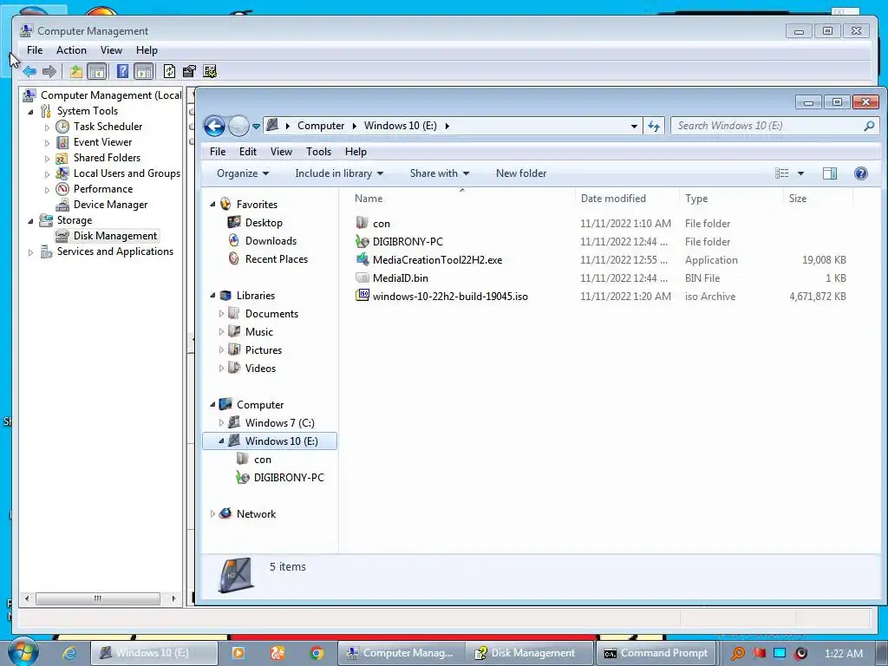Click Explorer blue help icon
888x666 pixels.
[861, 173]
